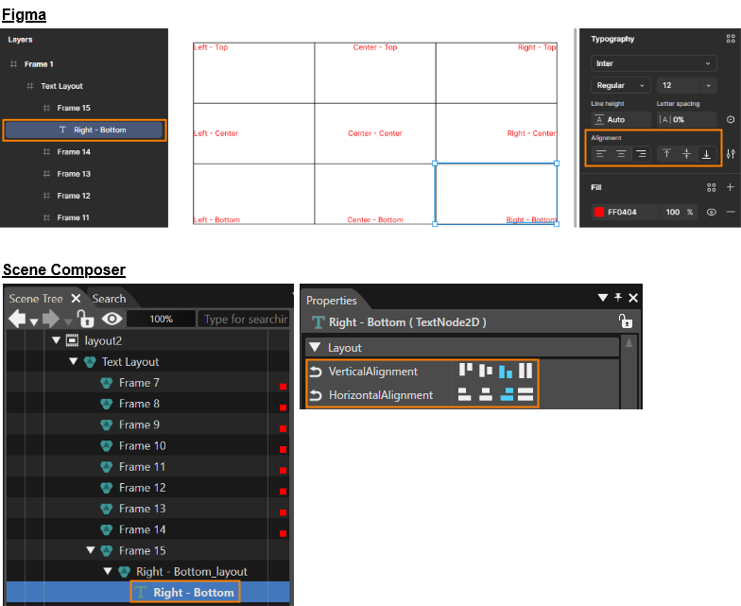This screenshot has width=741, height=606.
Task: Reset VerticalAlignment with revert arrow
Action: tap(316, 372)
